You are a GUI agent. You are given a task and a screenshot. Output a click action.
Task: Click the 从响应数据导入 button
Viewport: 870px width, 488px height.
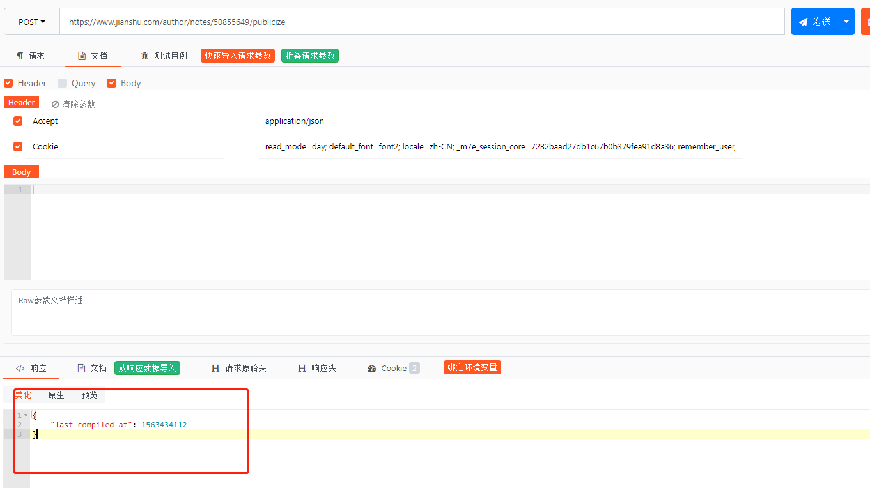click(x=147, y=368)
